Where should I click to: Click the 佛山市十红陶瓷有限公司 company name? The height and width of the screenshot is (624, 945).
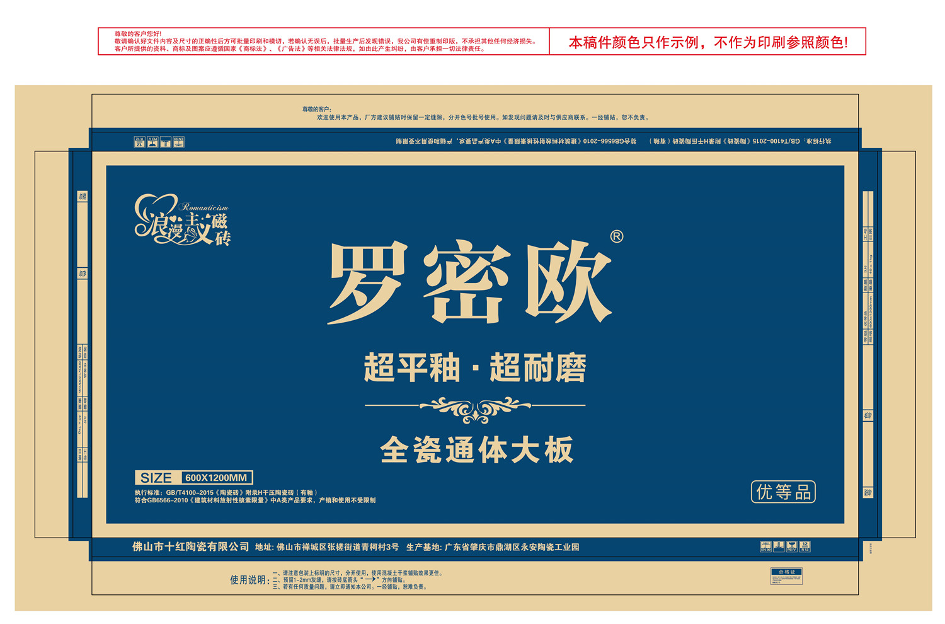[x=191, y=546]
